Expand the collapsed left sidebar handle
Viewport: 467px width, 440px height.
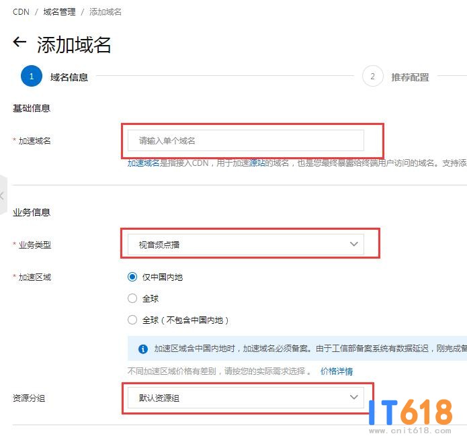click(3, 195)
